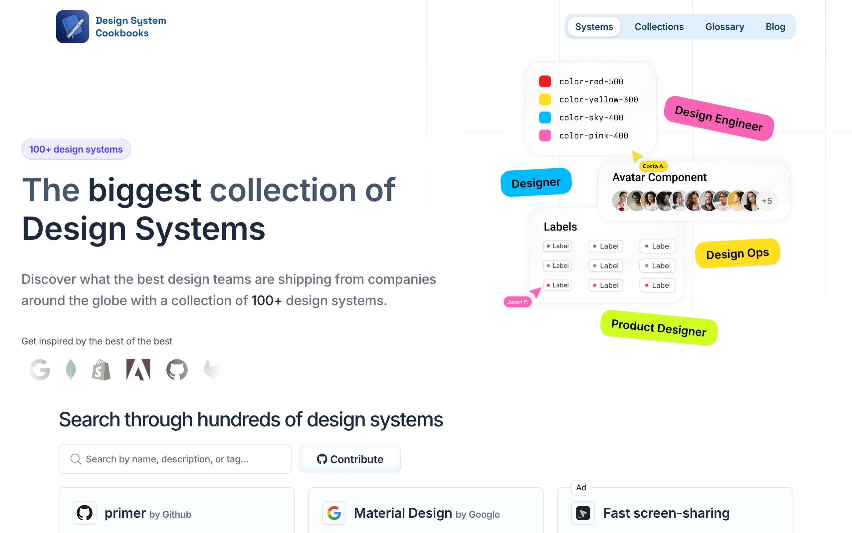Click the Jason P. cursor label
852x533 pixels.
(x=518, y=302)
